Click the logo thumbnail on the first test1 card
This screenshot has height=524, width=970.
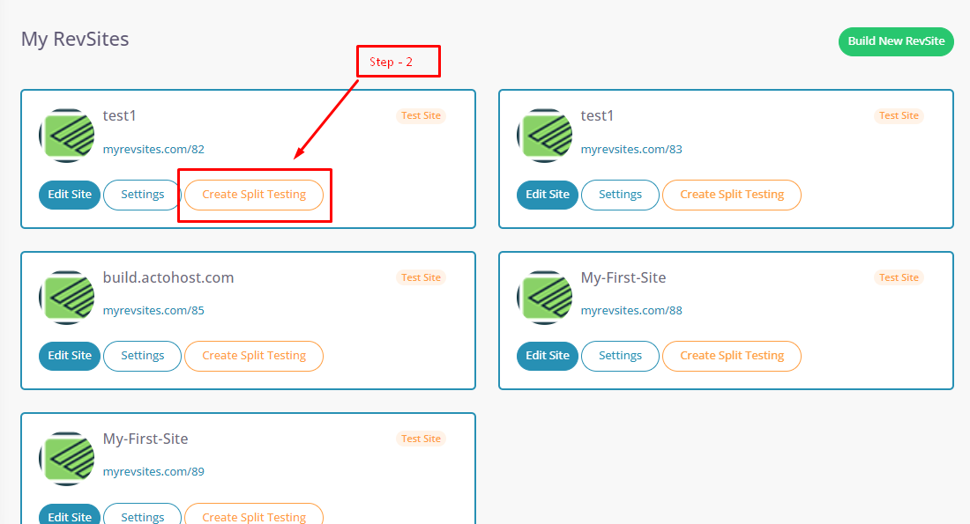pyautogui.click(x=66, y=135)
